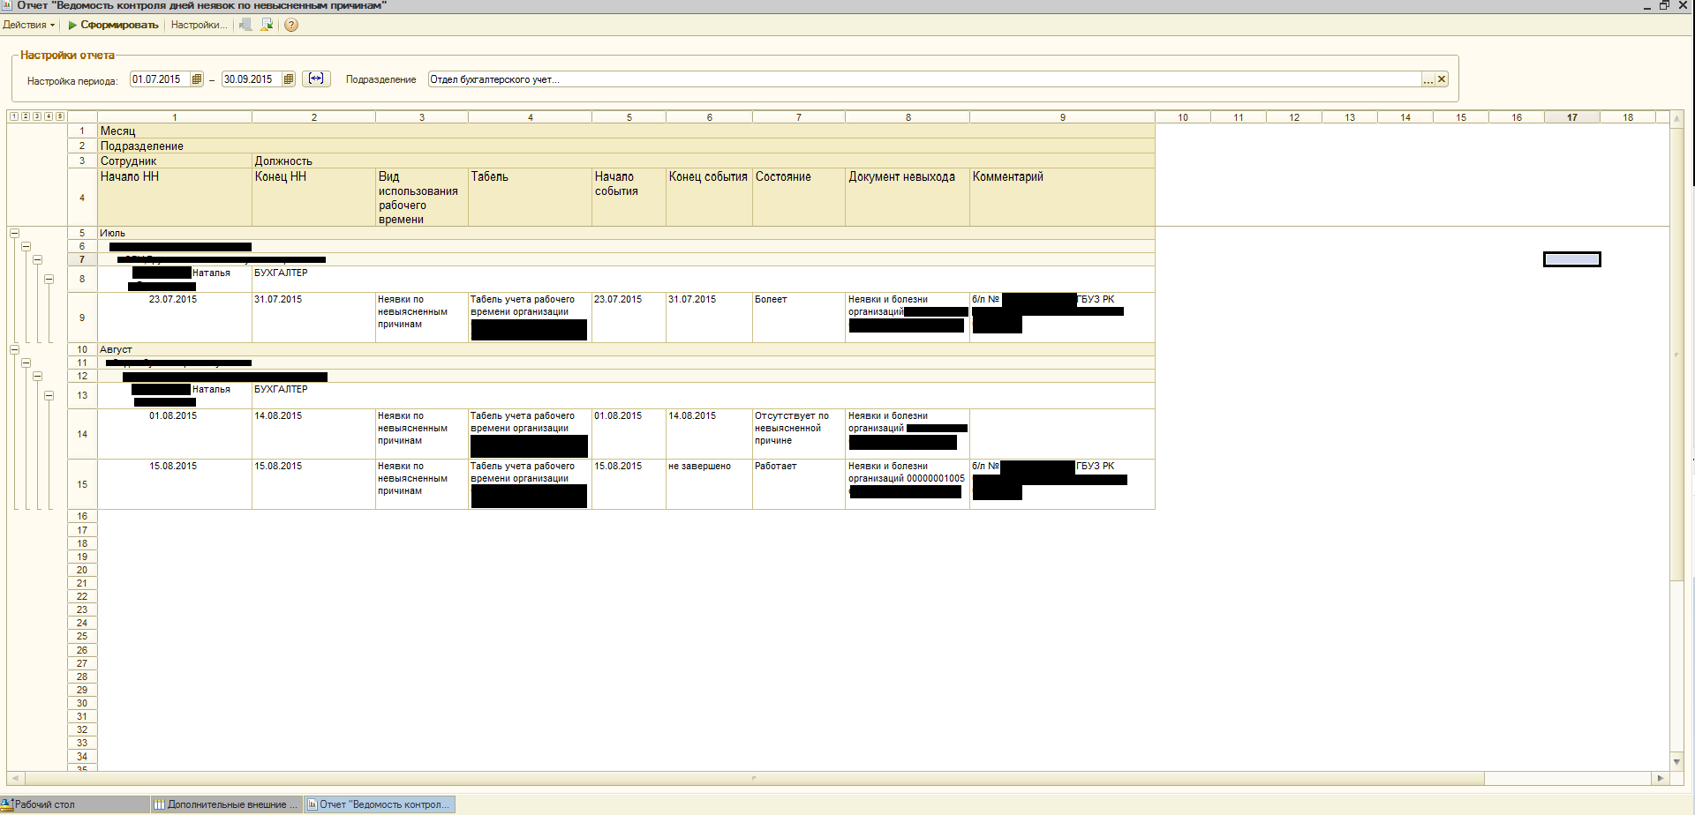Click the Состояние header cell

point(799,198)
